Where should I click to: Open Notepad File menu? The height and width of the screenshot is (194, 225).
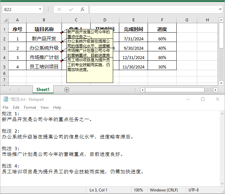point(5,107)
